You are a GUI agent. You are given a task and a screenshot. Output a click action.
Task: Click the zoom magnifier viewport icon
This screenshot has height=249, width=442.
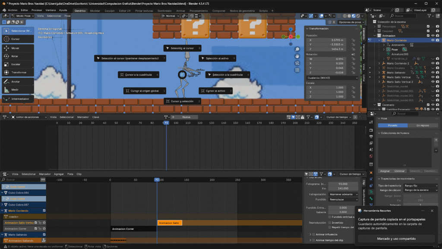[x=297, y=49]
